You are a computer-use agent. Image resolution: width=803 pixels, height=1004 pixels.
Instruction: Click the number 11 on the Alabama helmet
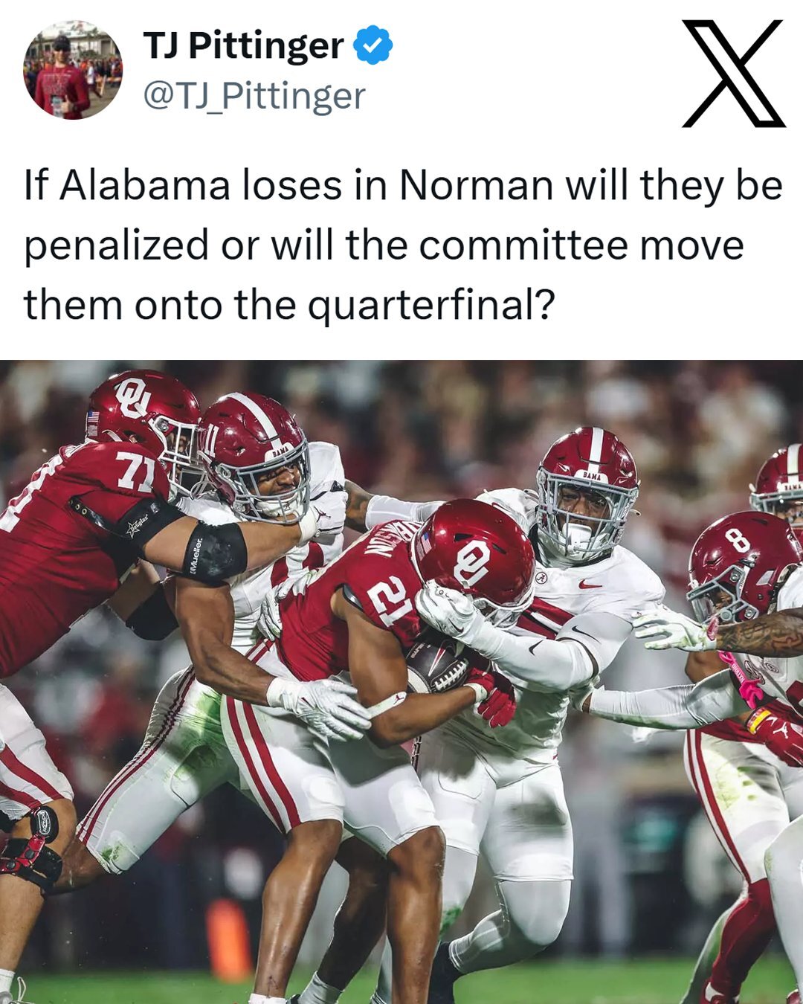coord(210,440)
